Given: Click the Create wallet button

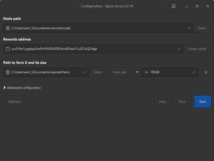Looking at the screenshot, I should (197, 49).
